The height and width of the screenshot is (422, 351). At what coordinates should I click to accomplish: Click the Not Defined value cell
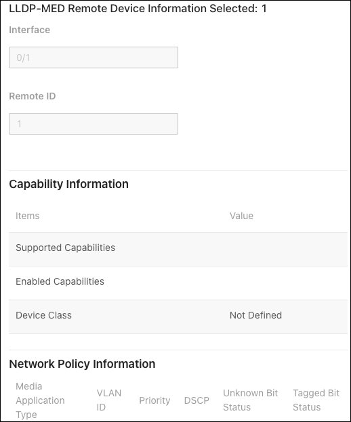tap(255, 315)
